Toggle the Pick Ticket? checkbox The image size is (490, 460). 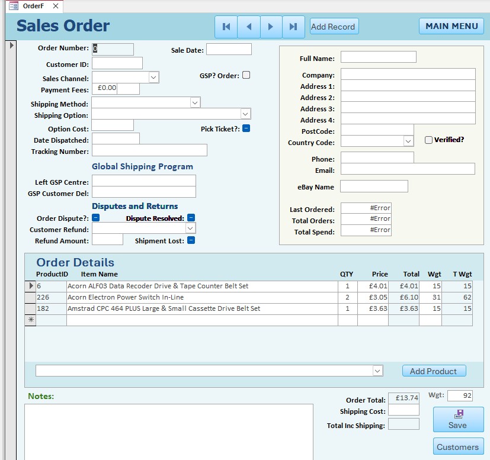pyautogui.click(x=246, y=128)
